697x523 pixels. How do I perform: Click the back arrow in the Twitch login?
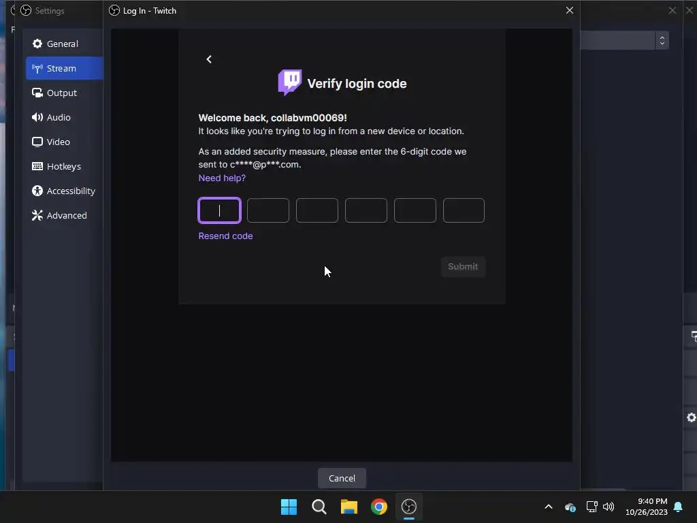pyautogui.click(x=209, y=59)
